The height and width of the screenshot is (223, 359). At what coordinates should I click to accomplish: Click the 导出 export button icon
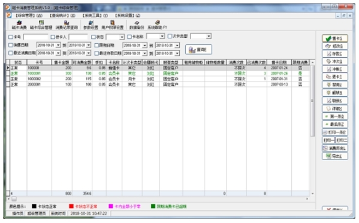click(x=335, y=156)
